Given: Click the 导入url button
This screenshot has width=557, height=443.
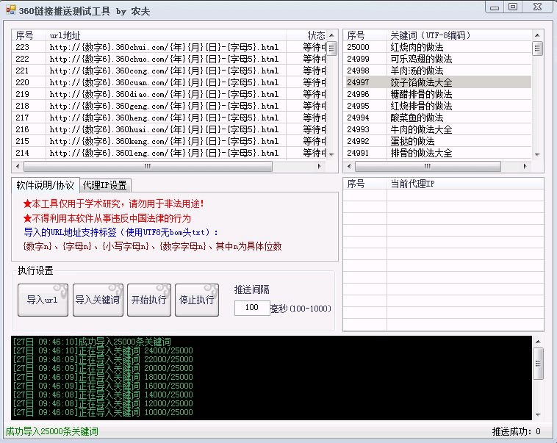Looking at the screenshot, I should click(x=43, y=300).
